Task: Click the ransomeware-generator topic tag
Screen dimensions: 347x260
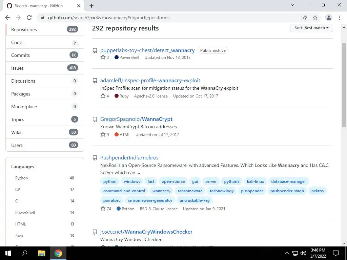Action: [150, 200]
